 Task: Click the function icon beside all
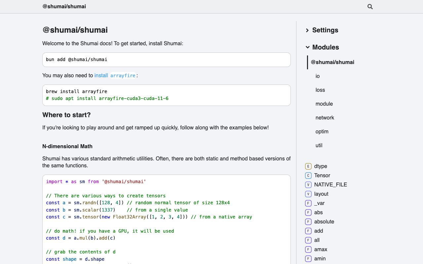pyautogui.click(x=308, y=240)
